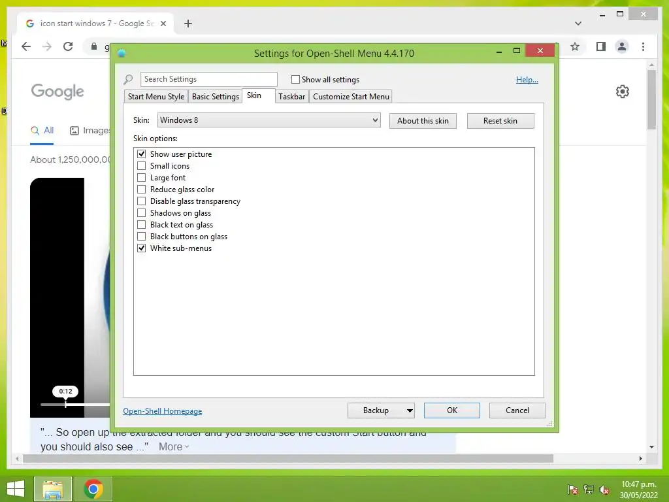Enable the Show all settings checkbox
Viewport: 669px width, 502px height.
point(295,79)
